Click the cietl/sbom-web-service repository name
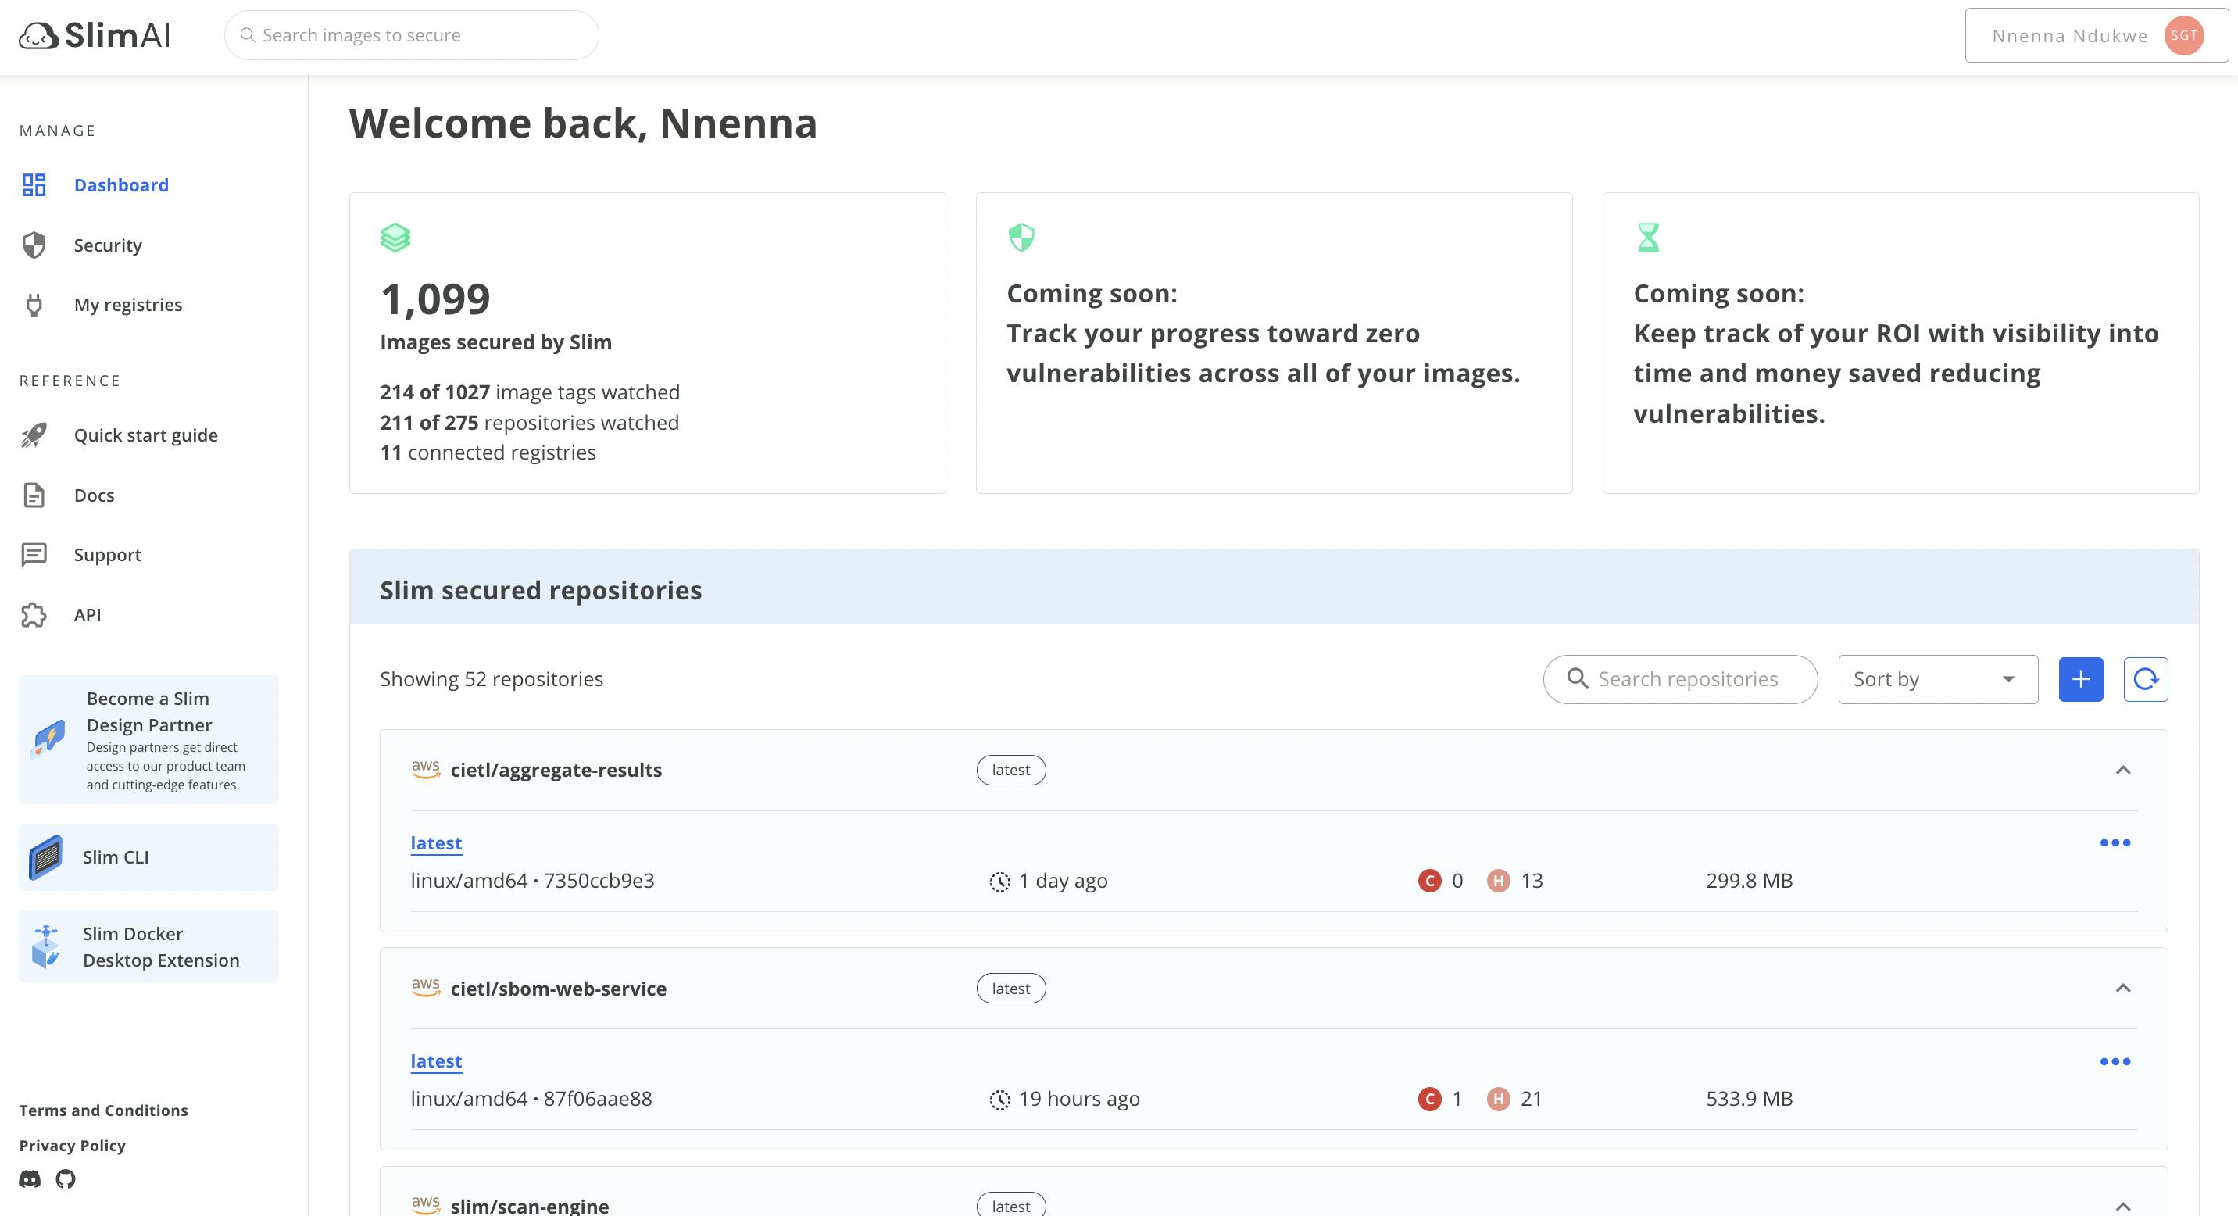 pyautogui.click(x=559, y=989)
